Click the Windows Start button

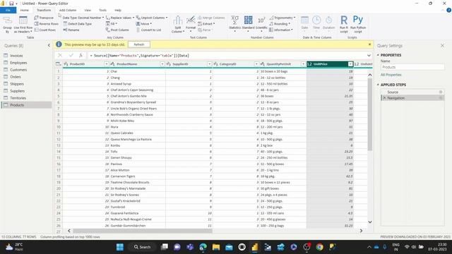click(120, 247)
